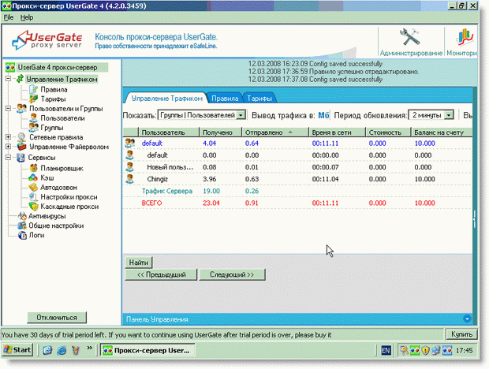The image size is (489, 369).
Task: Click the Сервисы tree icon
Action: point(21,158)
